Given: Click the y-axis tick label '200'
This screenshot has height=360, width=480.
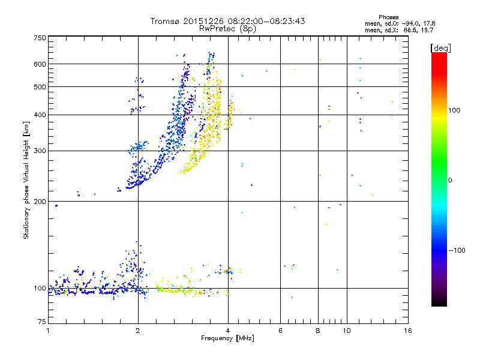Looking at the screenshot, I should coord(40,202).
